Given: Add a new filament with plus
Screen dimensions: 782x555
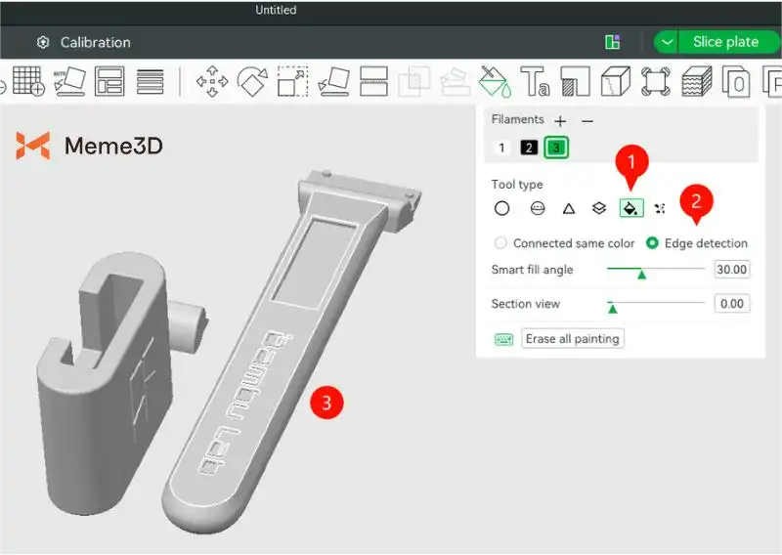Looking at the screenshot, I should pos(560,120).
